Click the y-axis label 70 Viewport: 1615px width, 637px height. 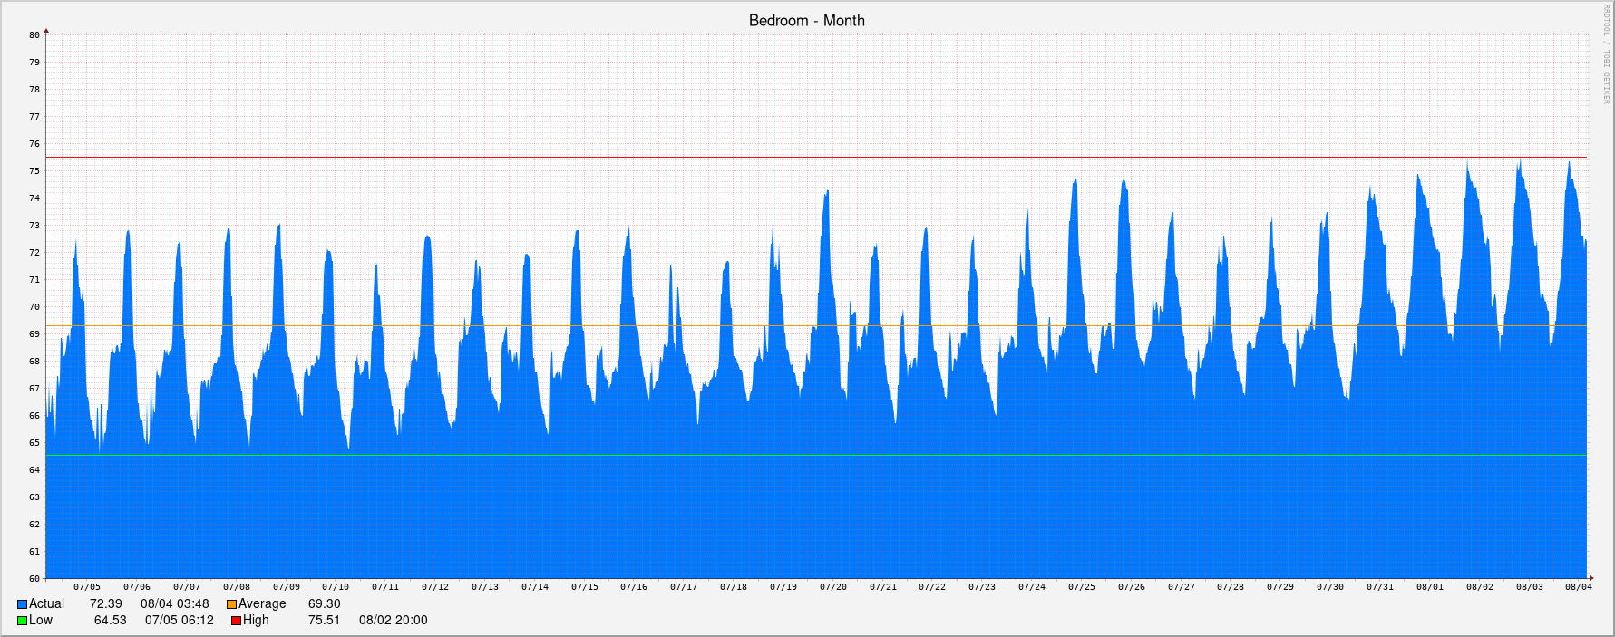point(34,307)
